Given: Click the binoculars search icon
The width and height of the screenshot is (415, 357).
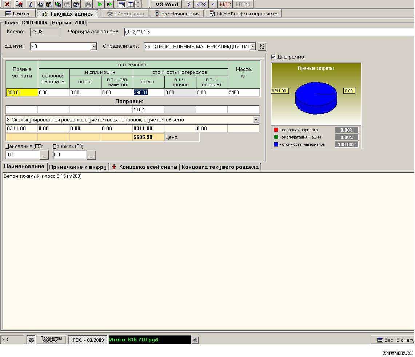Looking at the screenshot, I should [x=88, y=4].
